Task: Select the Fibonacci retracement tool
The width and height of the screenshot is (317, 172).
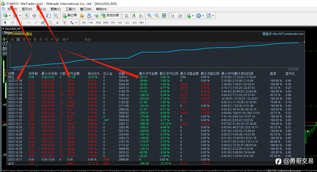Action: pos(50,23)
